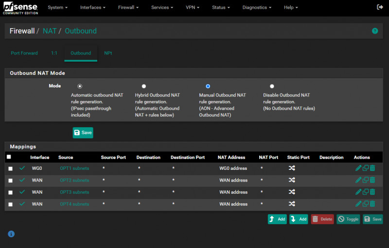
Task: Toggle the select-all mappings checkbox
Action: point(9,157)
